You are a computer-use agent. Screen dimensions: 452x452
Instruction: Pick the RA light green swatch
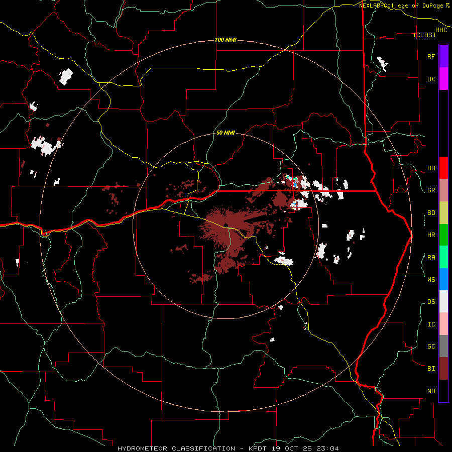point(443,257)
